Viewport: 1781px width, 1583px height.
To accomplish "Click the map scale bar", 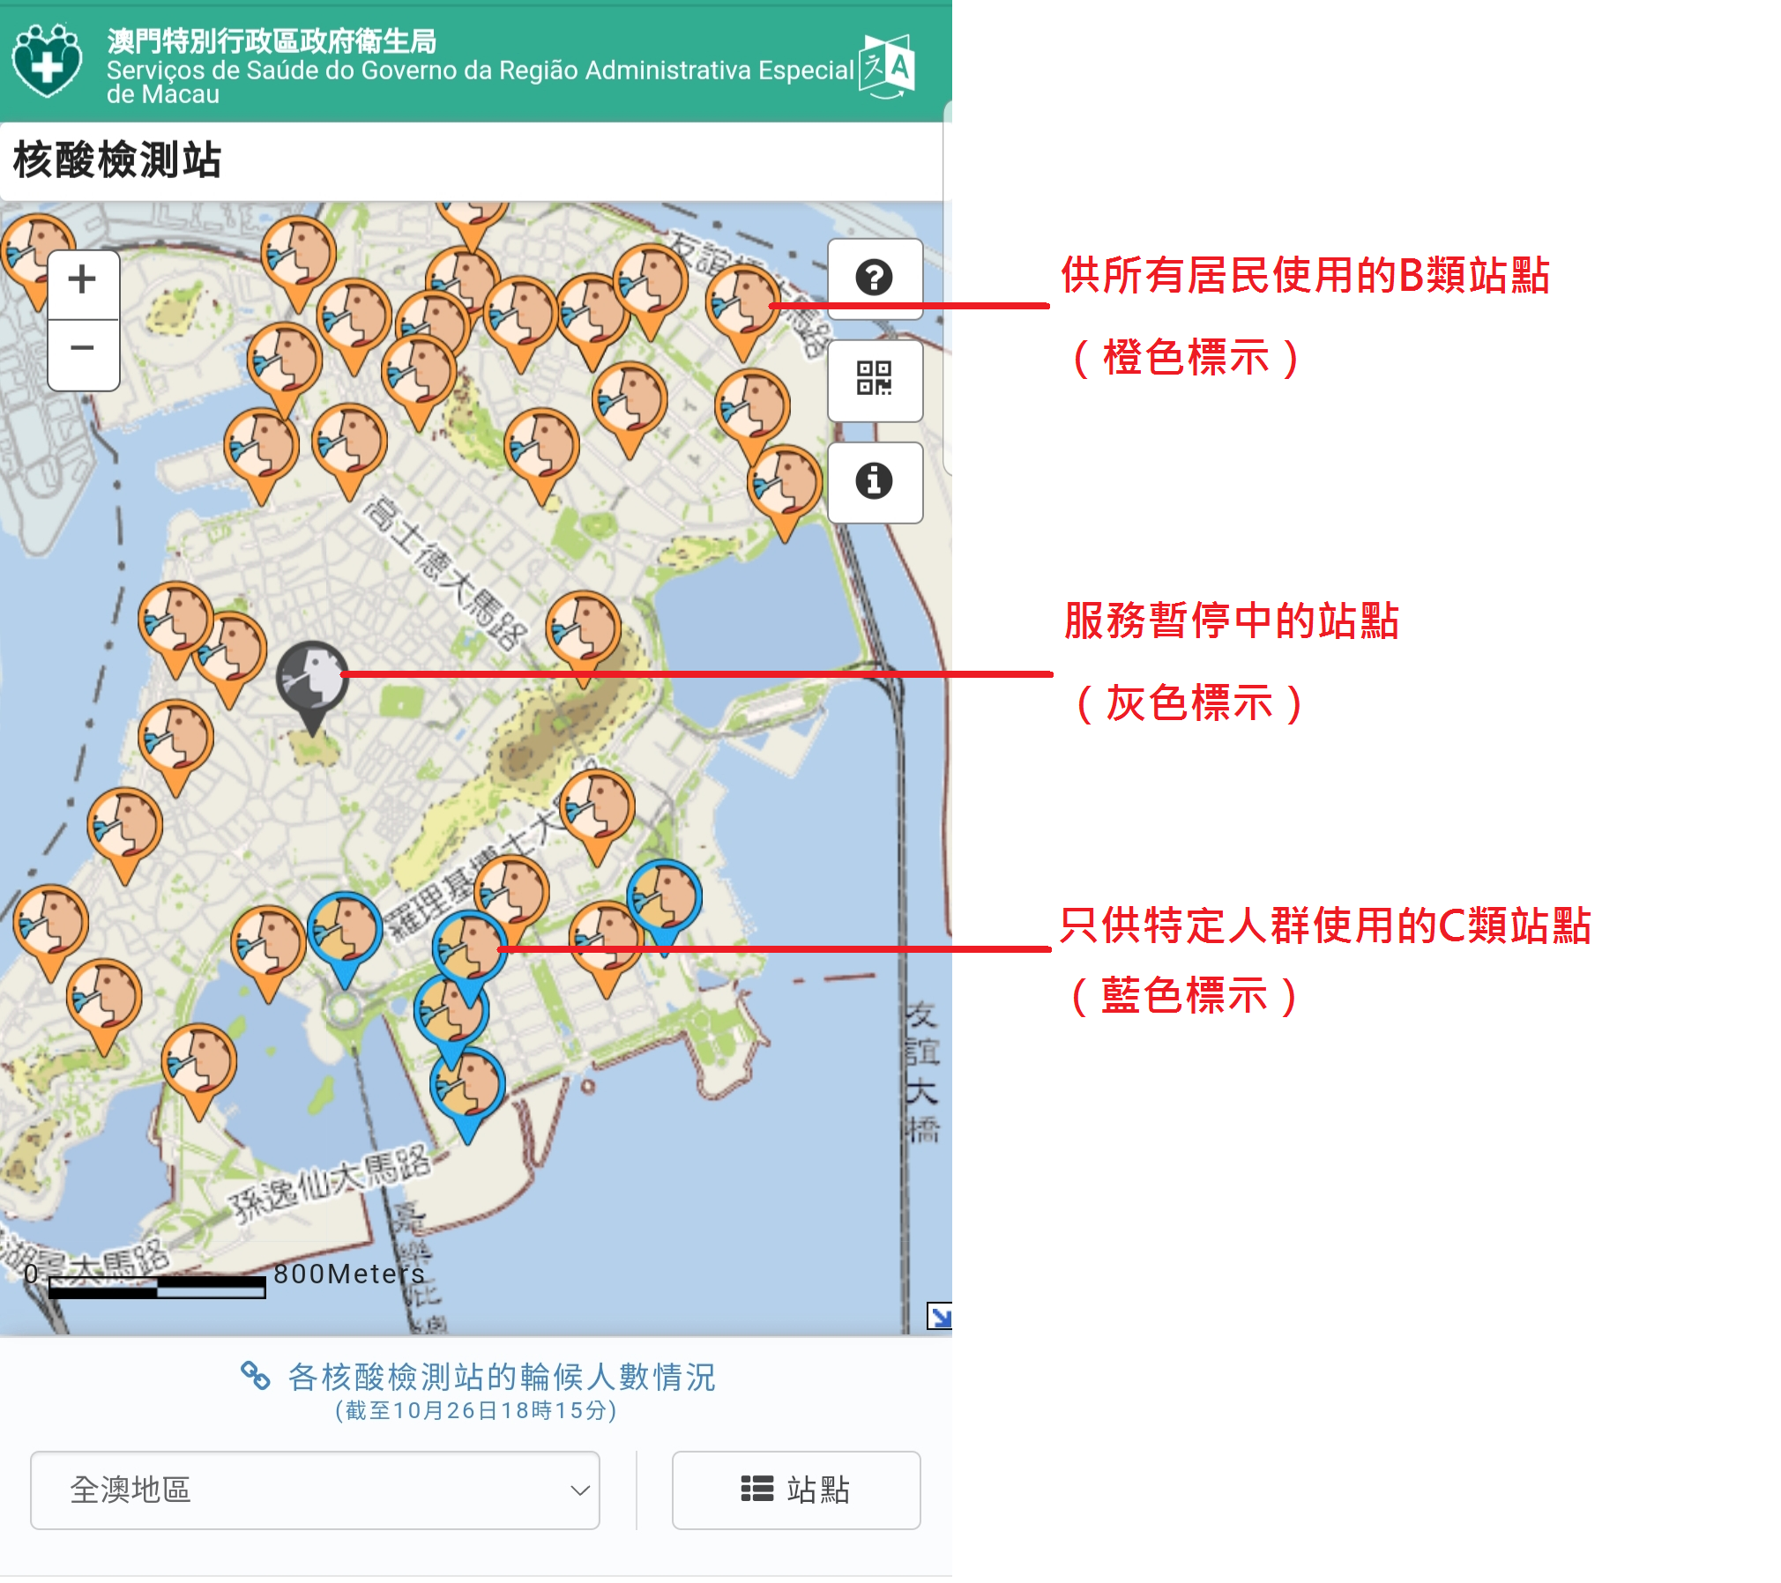I will (157, 1288).
